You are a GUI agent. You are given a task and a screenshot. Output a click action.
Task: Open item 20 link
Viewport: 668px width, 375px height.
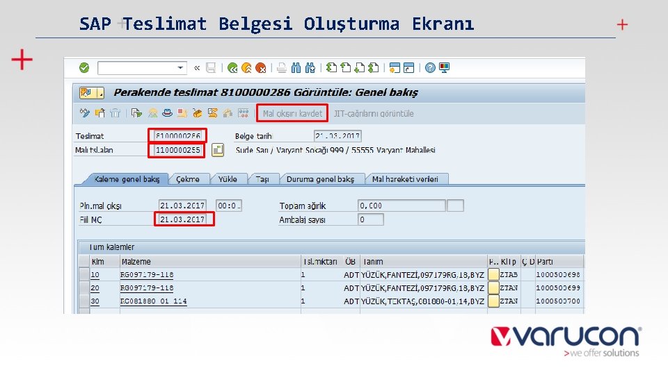click(x=95, y=287)
